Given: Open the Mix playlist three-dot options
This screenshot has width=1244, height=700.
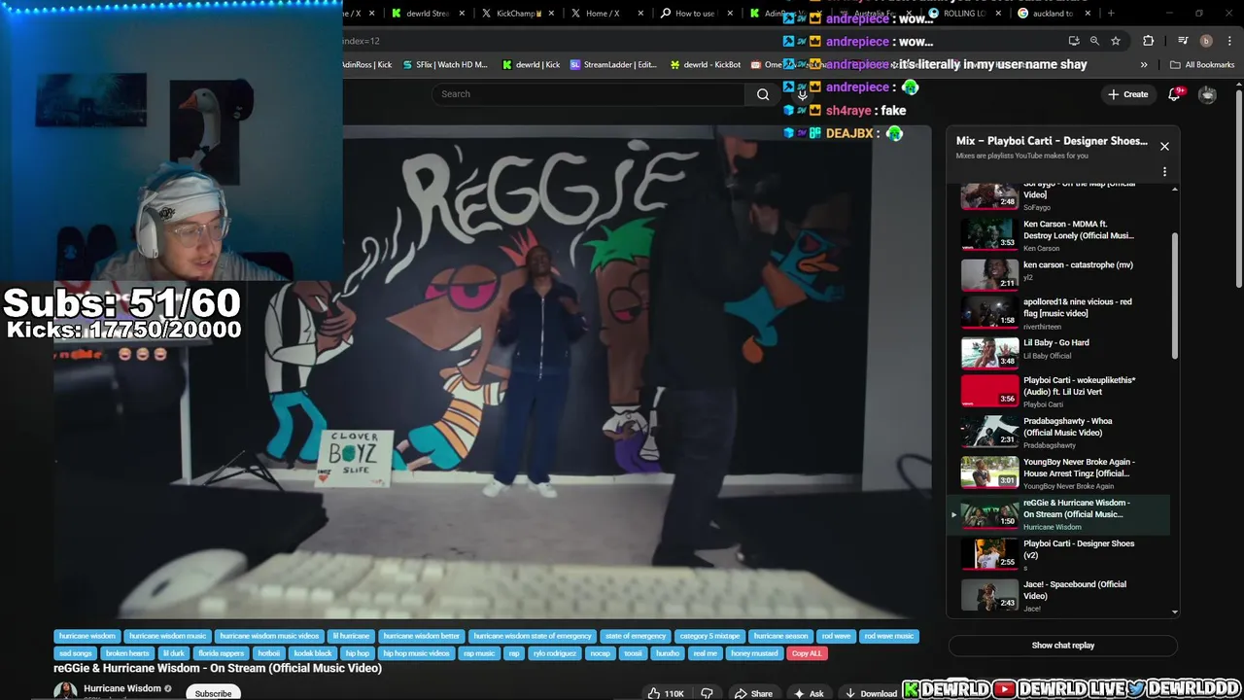Looking at the screenshot, I should coord(1164,172).
